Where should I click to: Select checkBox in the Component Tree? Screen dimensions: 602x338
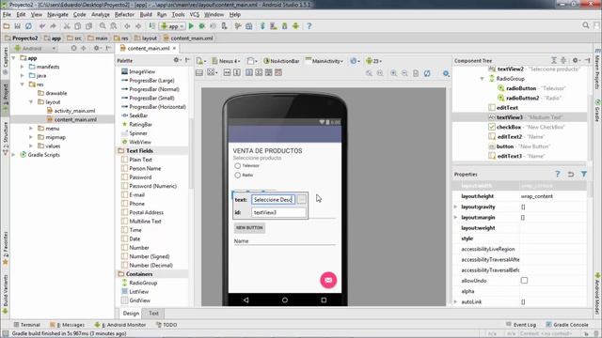pos(508,127)
